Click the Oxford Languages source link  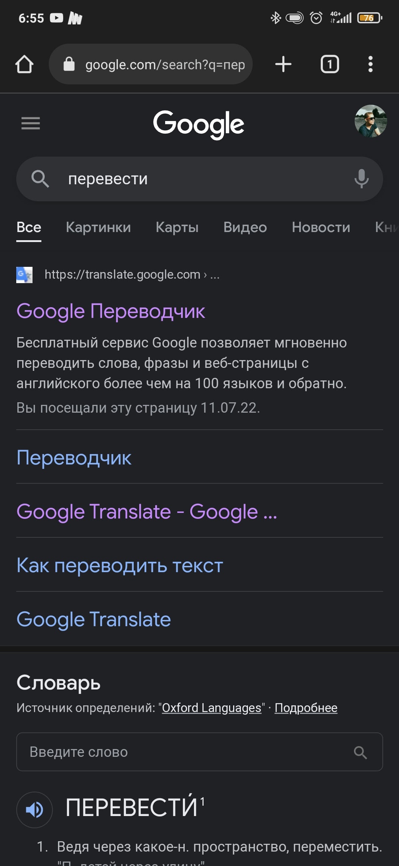click(211, 708)
